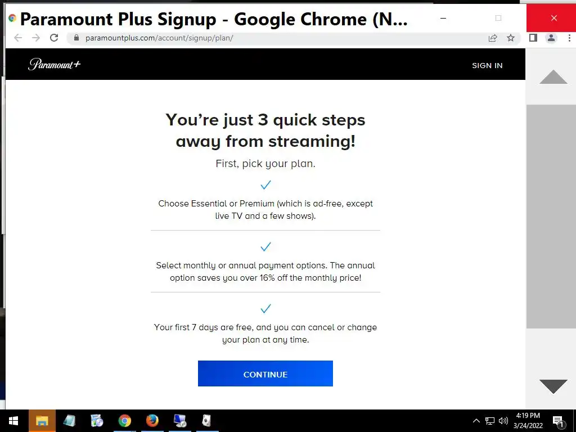Open the Windows Start menu
This screenshot has width=576, height=432.
13,421
